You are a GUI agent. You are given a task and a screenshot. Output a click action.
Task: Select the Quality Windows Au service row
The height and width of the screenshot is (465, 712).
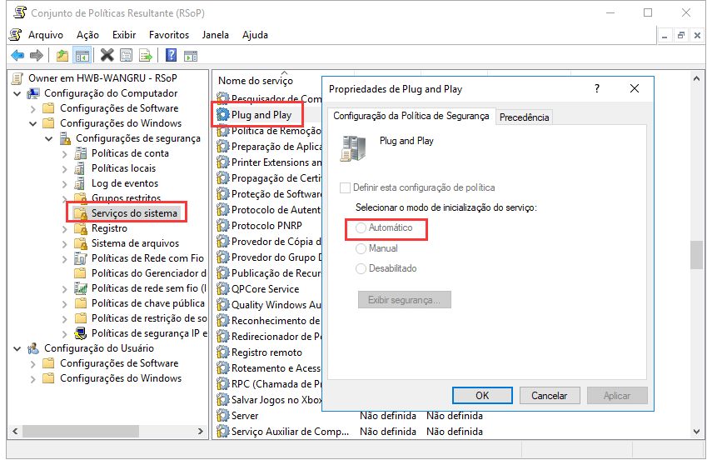point(276,305)
